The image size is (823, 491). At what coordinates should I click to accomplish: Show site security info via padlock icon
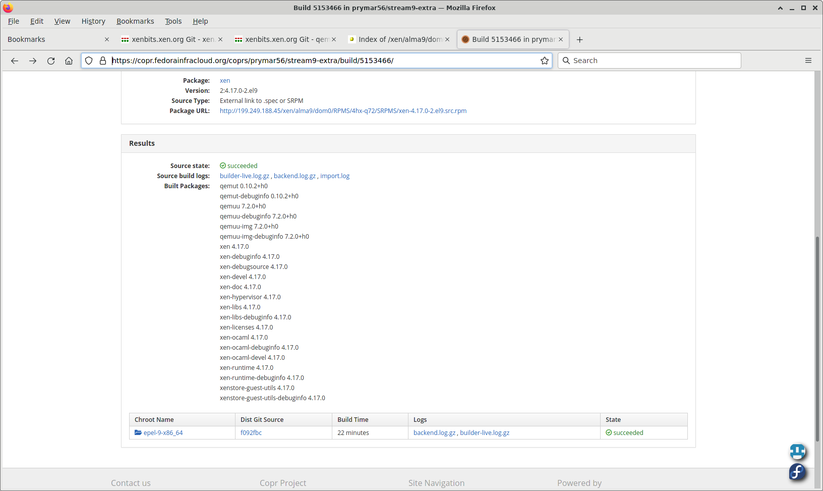coord(103,61)
